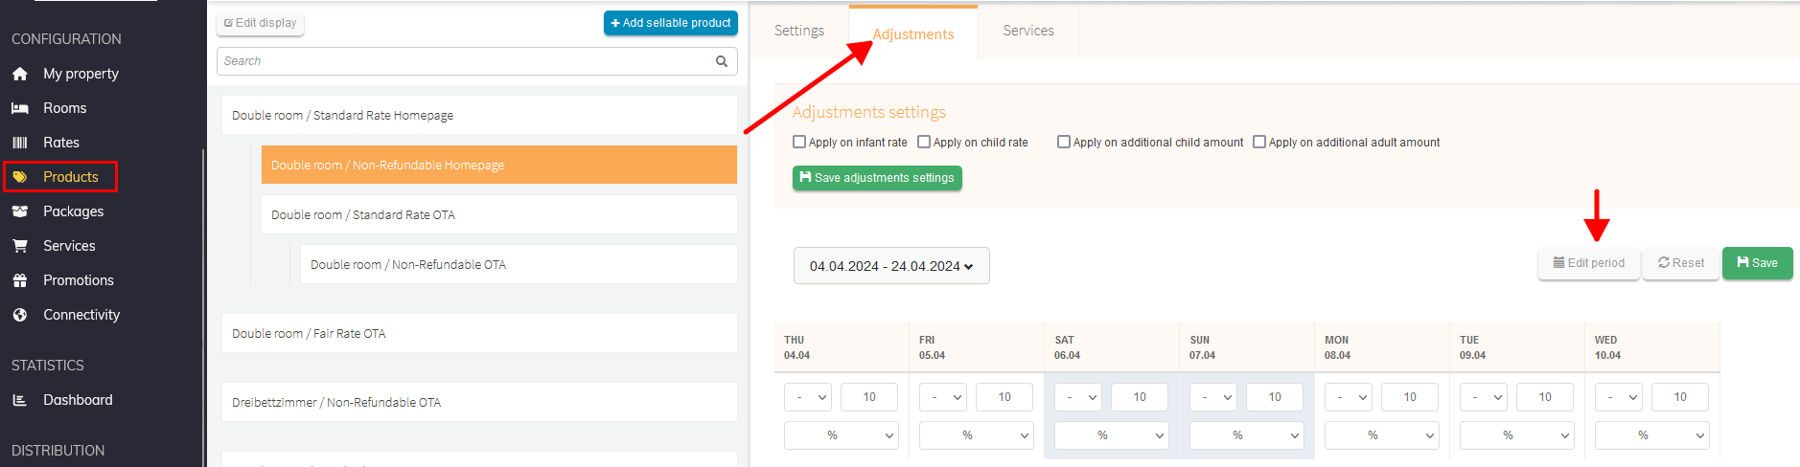Open the date range 04.04.2024 - 24.04.2024 dropdown
The height and width of the screenshot is (467, 1800).
coord(890,266)
